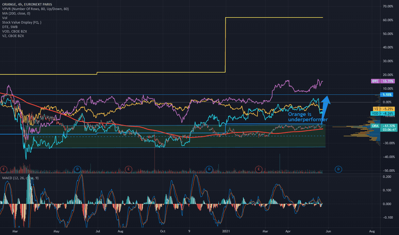This screenshot has height=235, width=399.
Task: Click the 20.00% scale label
Action: click(x=388, y=75)
